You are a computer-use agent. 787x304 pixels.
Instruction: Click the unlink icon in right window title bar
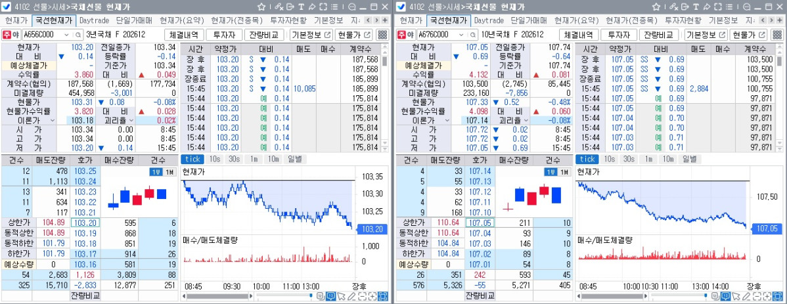(673, 7)
